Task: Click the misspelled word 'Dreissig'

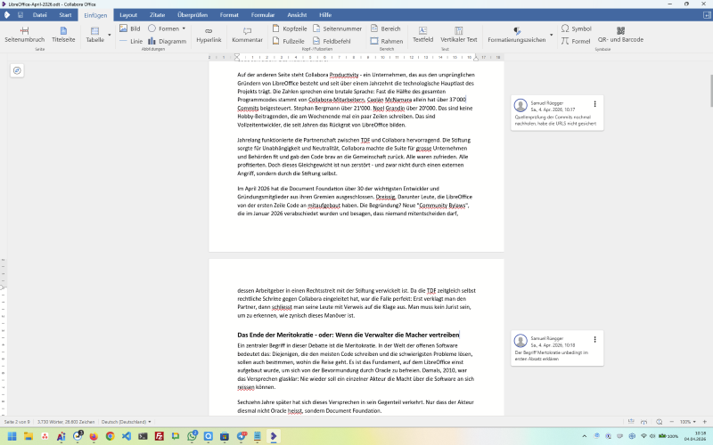Action: (386, 197)
